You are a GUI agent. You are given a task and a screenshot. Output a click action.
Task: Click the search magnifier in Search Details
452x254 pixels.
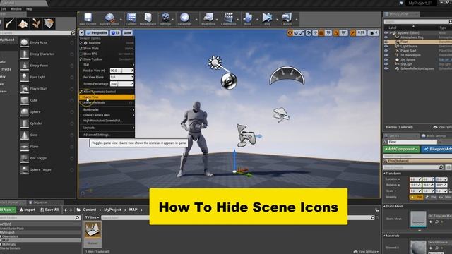(441, 167)
